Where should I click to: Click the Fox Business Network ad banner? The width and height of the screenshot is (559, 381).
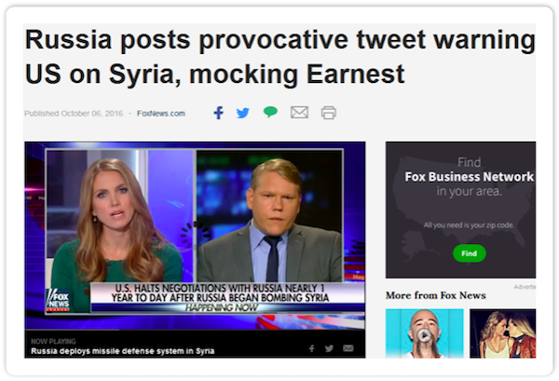(x=460, y=210)
